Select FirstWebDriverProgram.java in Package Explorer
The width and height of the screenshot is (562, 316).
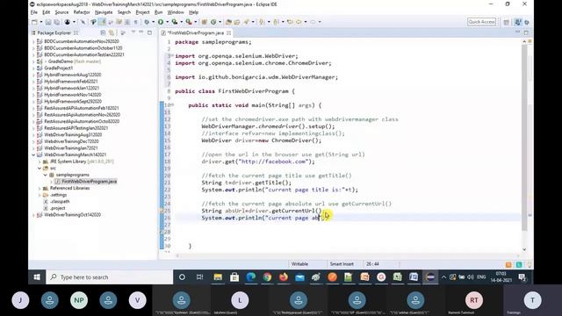coord(89,182)
